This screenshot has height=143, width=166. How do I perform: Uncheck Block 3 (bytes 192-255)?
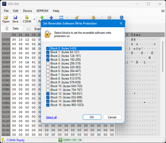tap(48, 60)
